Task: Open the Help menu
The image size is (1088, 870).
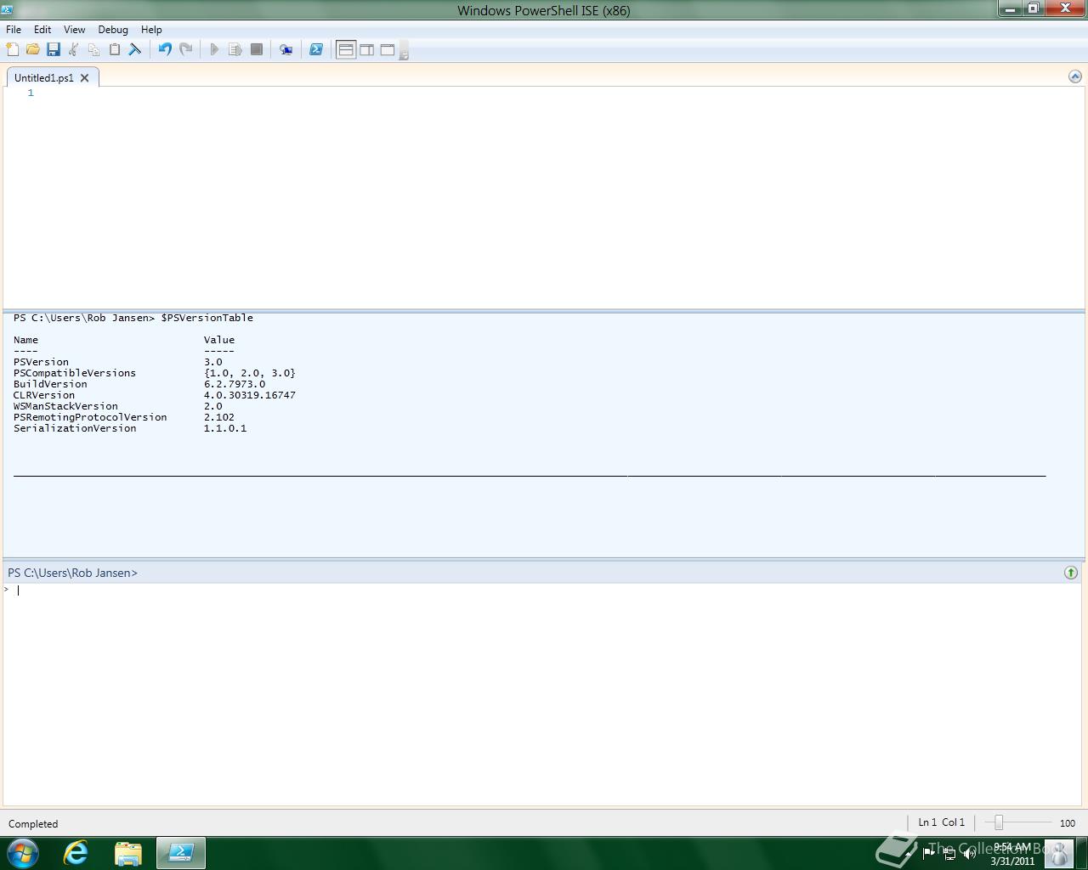Action: tap(151, 29)
